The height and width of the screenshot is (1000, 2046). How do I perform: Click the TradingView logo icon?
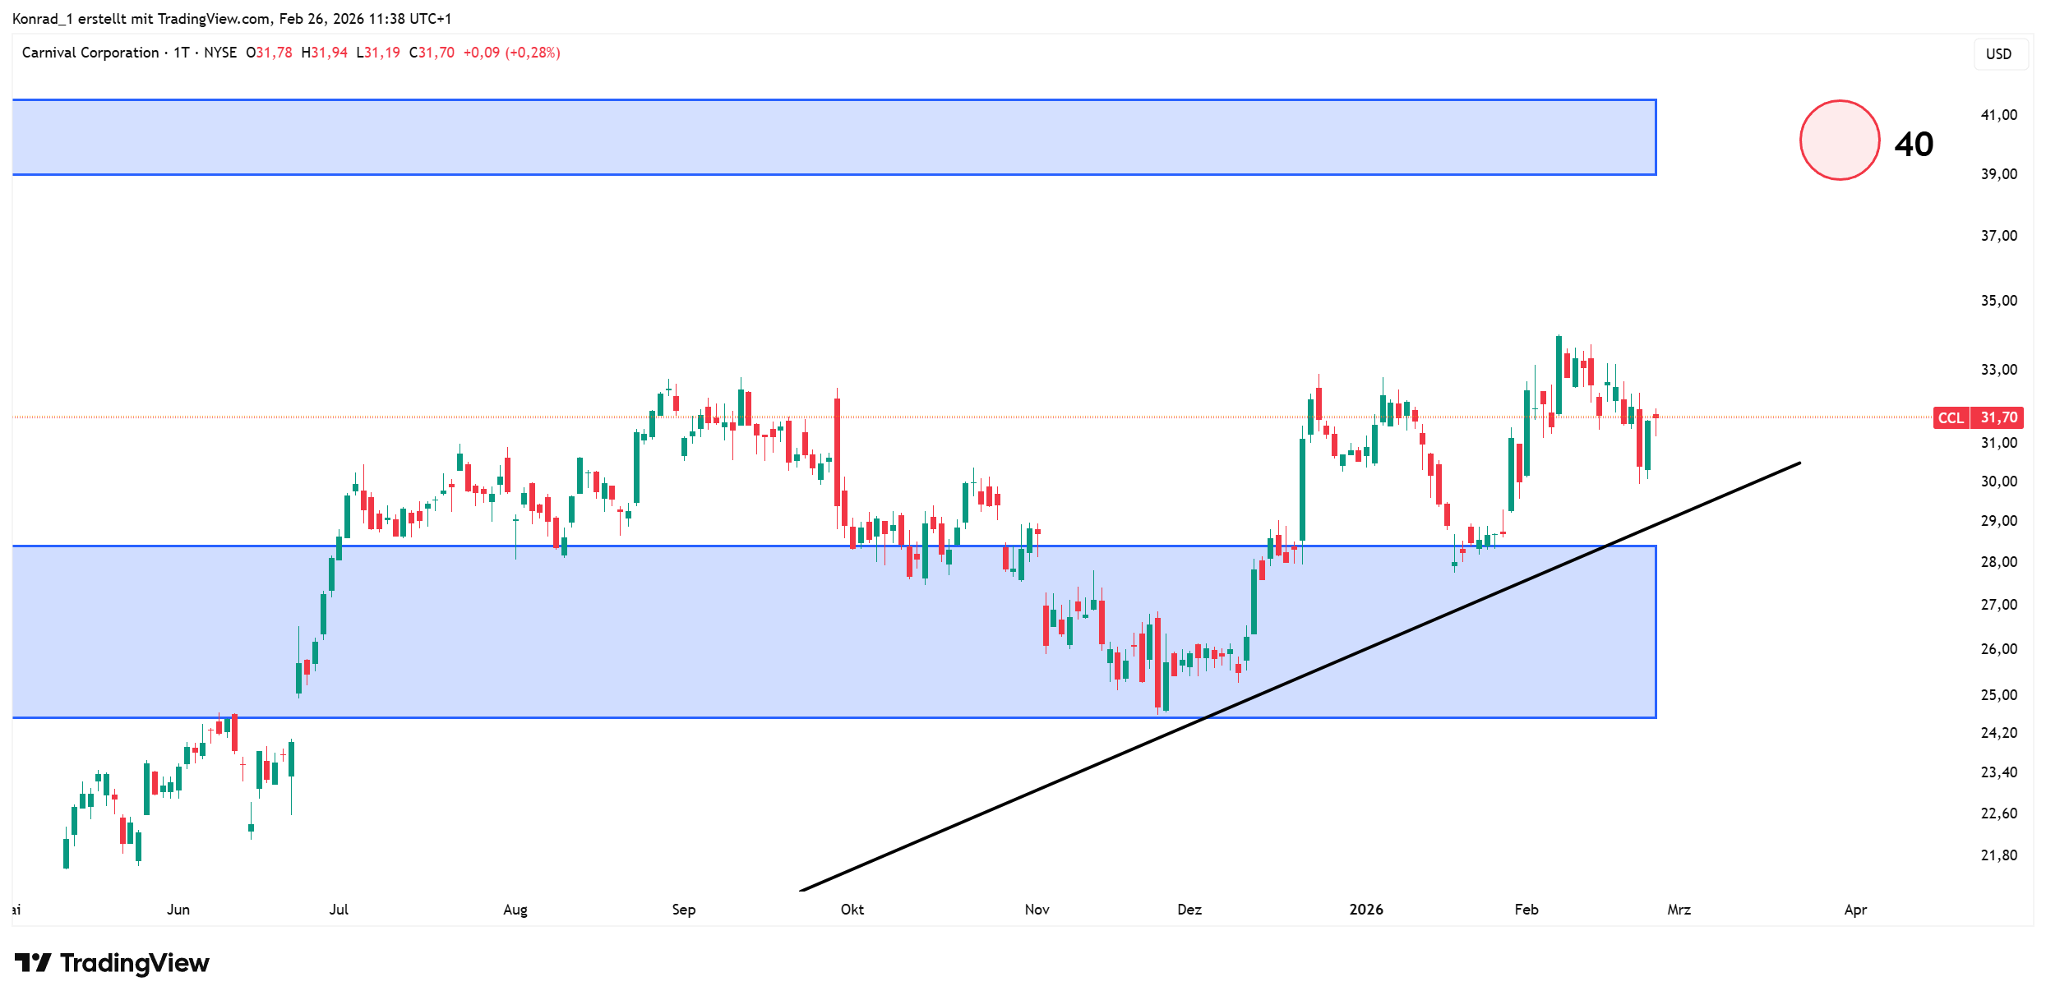point(33,962)
